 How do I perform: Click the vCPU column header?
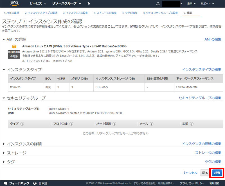62,78
